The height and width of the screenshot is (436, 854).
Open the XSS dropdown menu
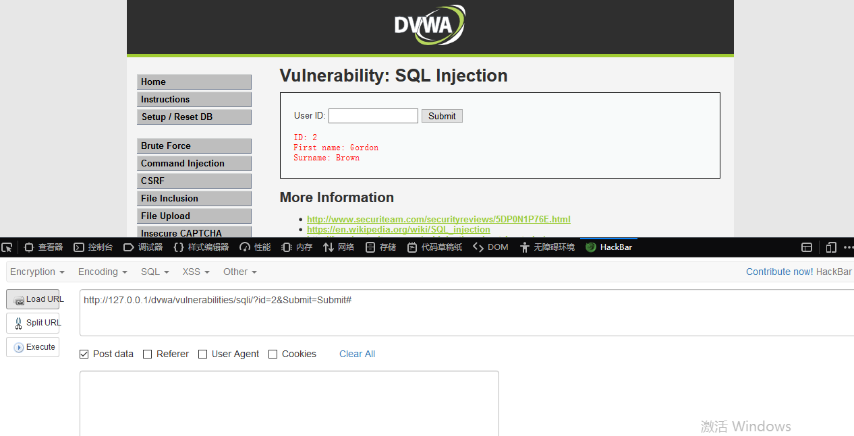pos(196,272)
